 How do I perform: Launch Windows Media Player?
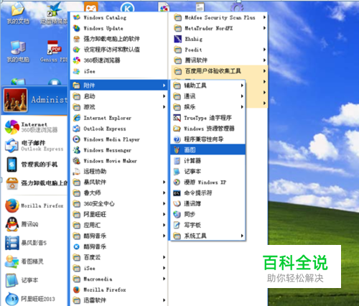click(x=119, y=139)
